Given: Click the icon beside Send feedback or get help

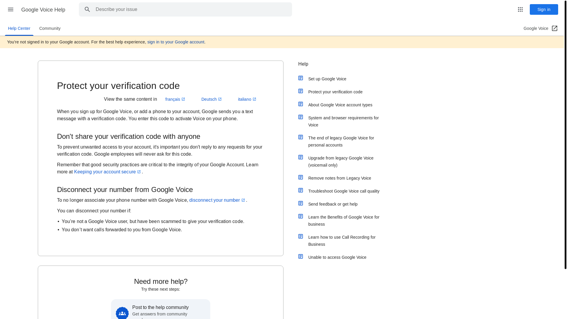Looking at the screenshot, I should 301,203.
